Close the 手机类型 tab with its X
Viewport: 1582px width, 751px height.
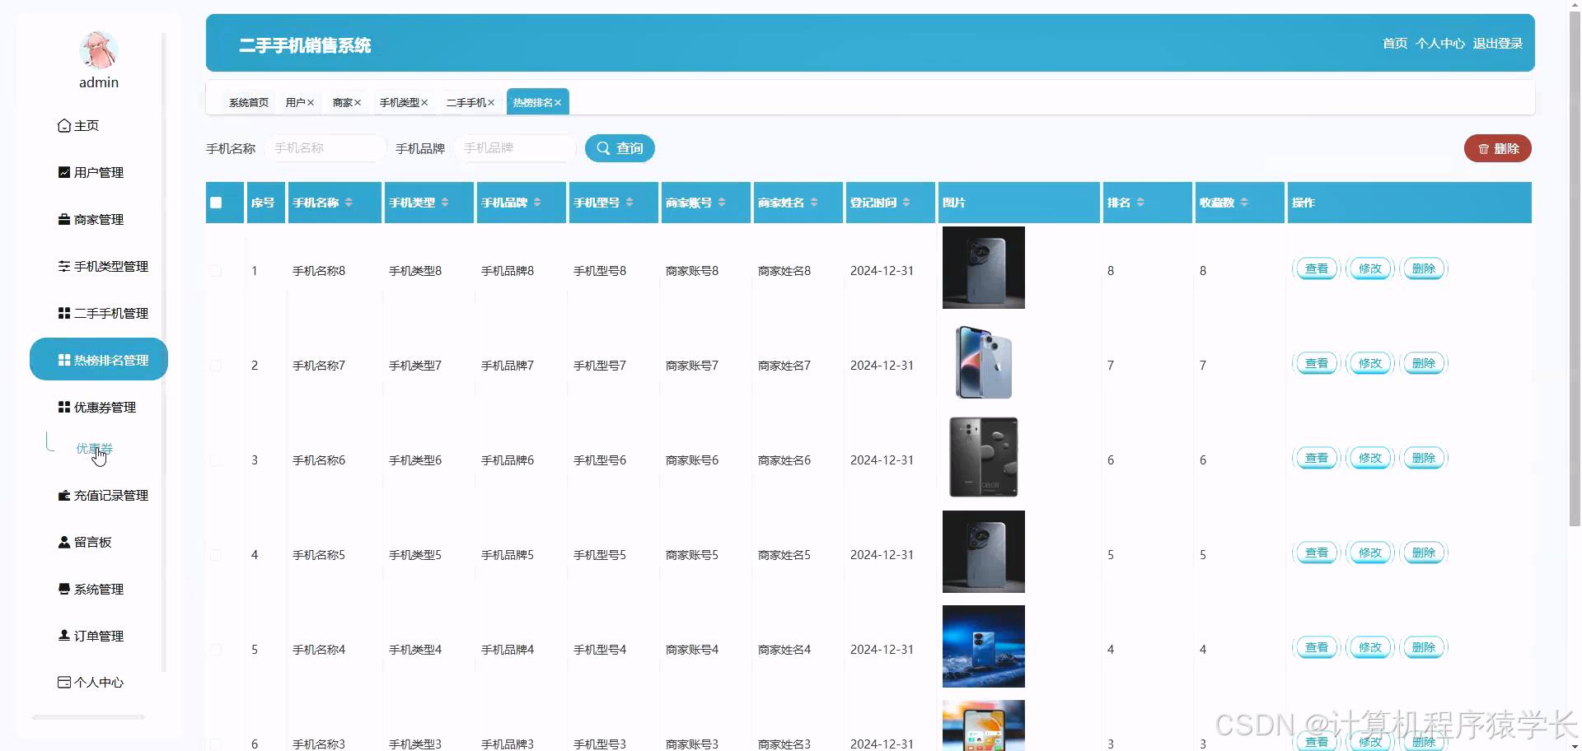(x=424, y=103)
